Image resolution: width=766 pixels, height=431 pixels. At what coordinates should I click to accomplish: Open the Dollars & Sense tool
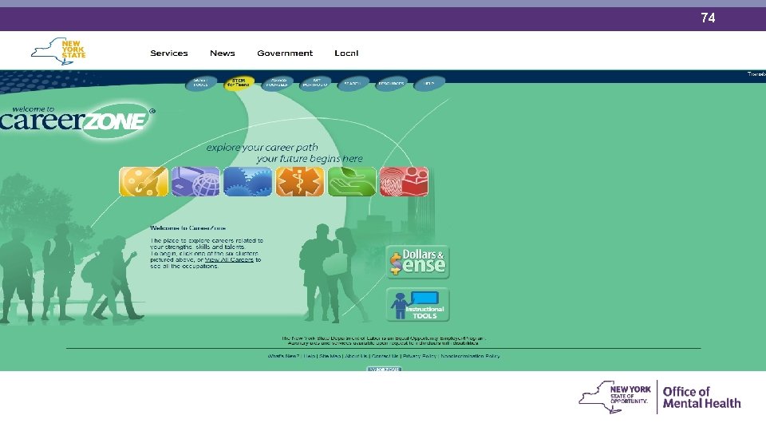pos(418,262)
